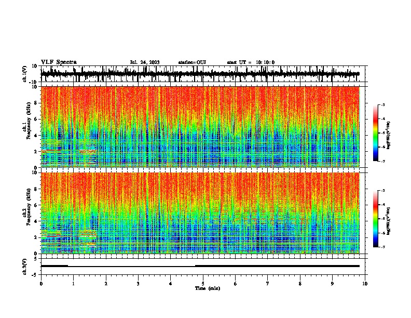Click time axis tick label "7"
The height and width of the screenshot is (318, 411).
tap(268, 284)
